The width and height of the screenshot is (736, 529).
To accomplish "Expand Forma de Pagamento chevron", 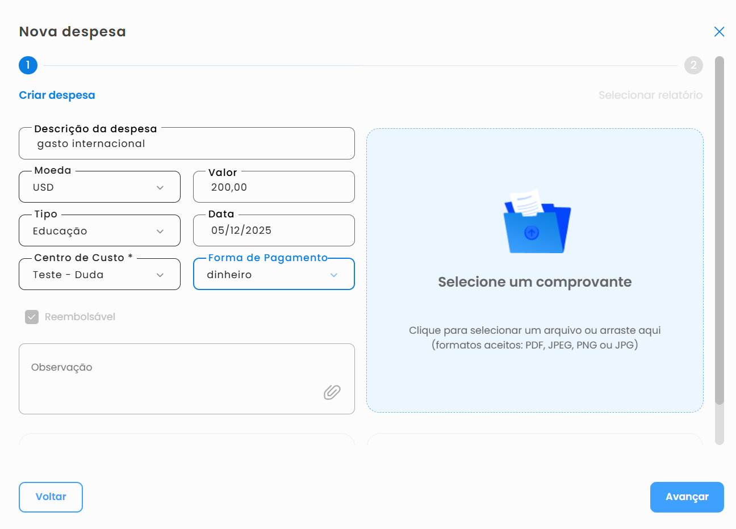I will (x=334, y=275).
